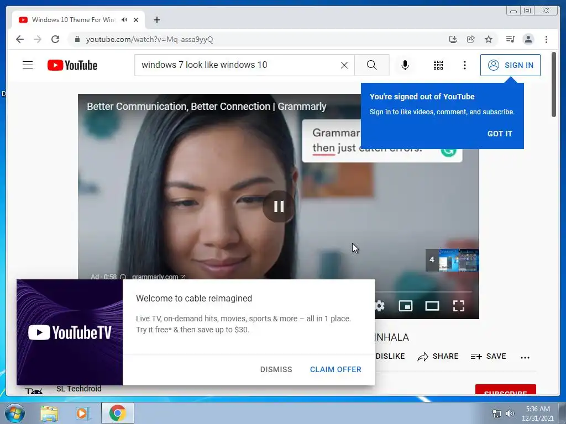Image resolution: width=566 pixels, height=424 pixels.
Task: Click the SIGN IN button
Action: [510, 65]
